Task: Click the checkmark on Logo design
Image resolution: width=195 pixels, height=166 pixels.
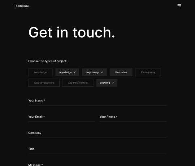Action: (x=102, y=72)
